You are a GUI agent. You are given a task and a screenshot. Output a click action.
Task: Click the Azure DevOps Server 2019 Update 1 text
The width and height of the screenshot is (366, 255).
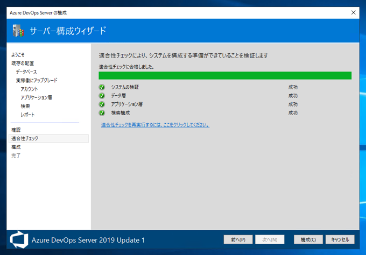[88, 240]
